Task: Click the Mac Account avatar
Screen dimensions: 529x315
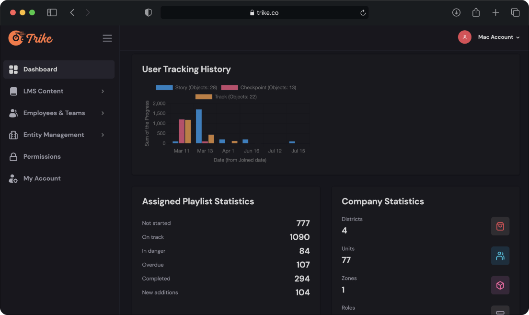Action: tap(465, 37)
